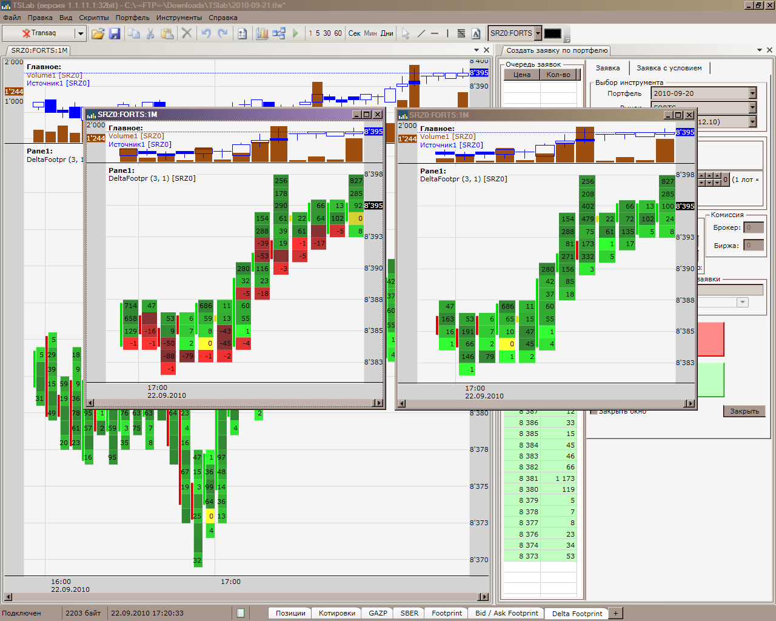Open the properties sheet icon in the toolbar
Image resolution: width=776 pixels, height=621 pixels.
(x=242, y=33)
